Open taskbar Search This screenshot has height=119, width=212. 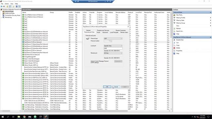pos(8,117)
